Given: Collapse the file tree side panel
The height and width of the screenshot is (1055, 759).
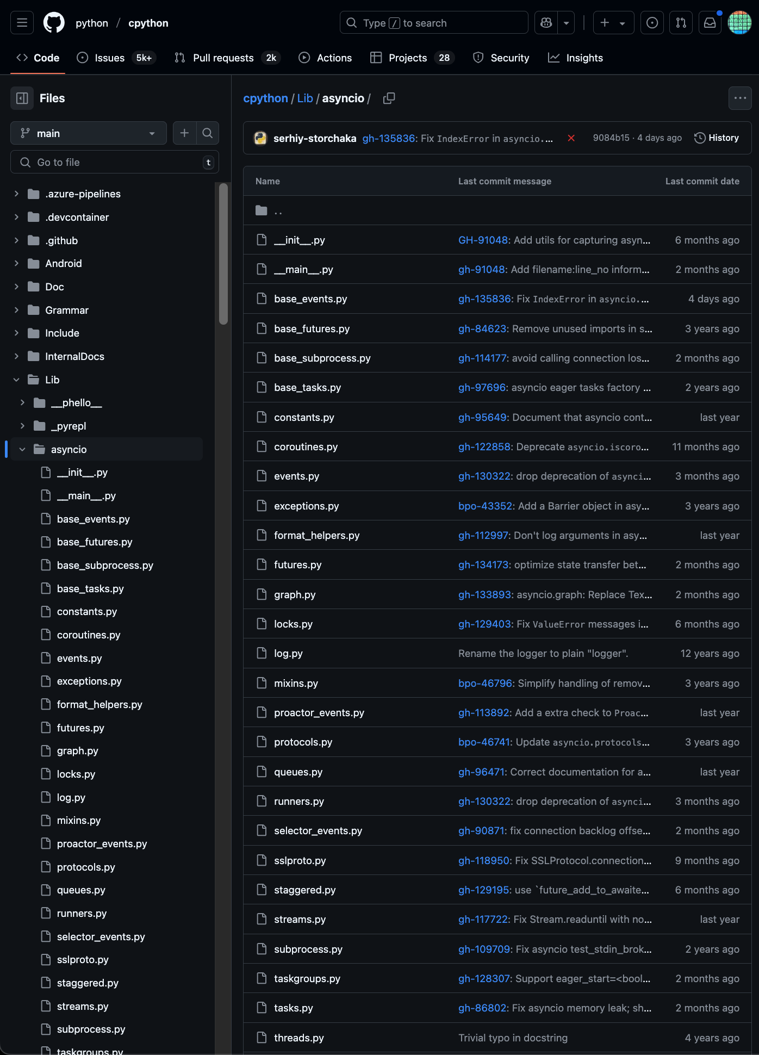Looking at the screenshot, I should 22,98.
